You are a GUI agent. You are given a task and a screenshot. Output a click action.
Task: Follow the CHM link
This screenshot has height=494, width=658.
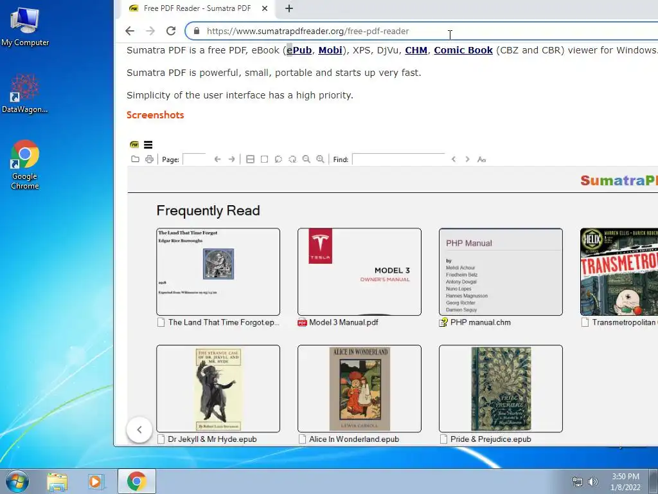(416, 50)
